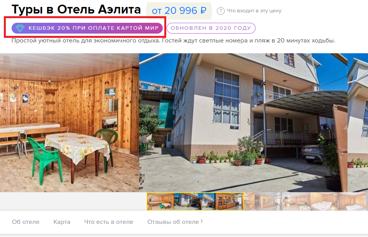Viewport: 368px width, 237px height.
Task: Click the question mark help icon
Action: coord(220,11)
